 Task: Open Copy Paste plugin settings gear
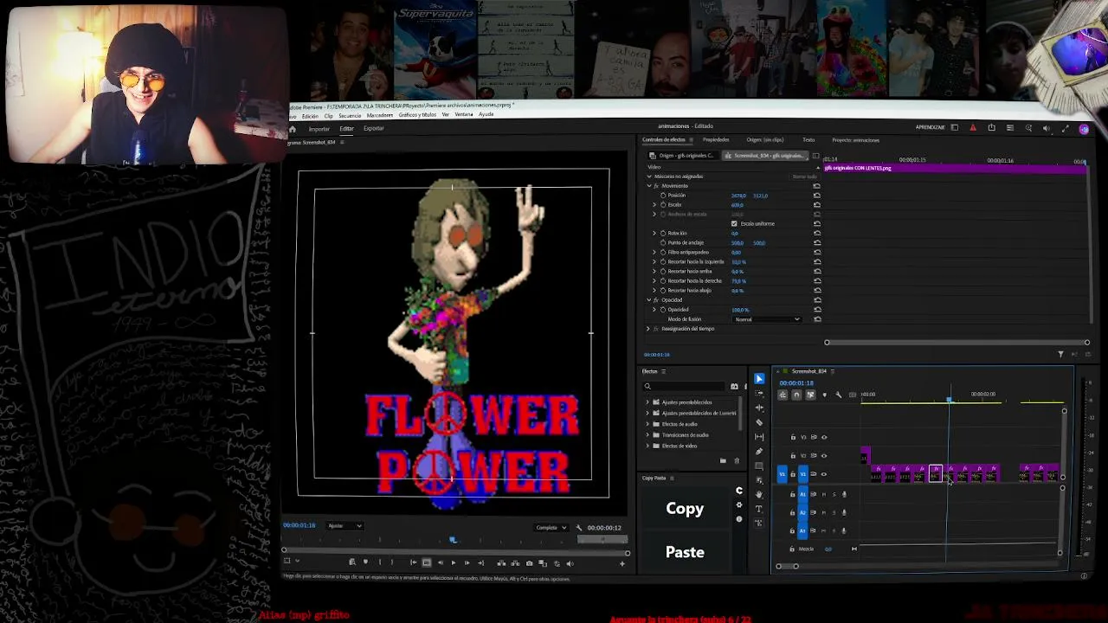(x=739, y=505)
